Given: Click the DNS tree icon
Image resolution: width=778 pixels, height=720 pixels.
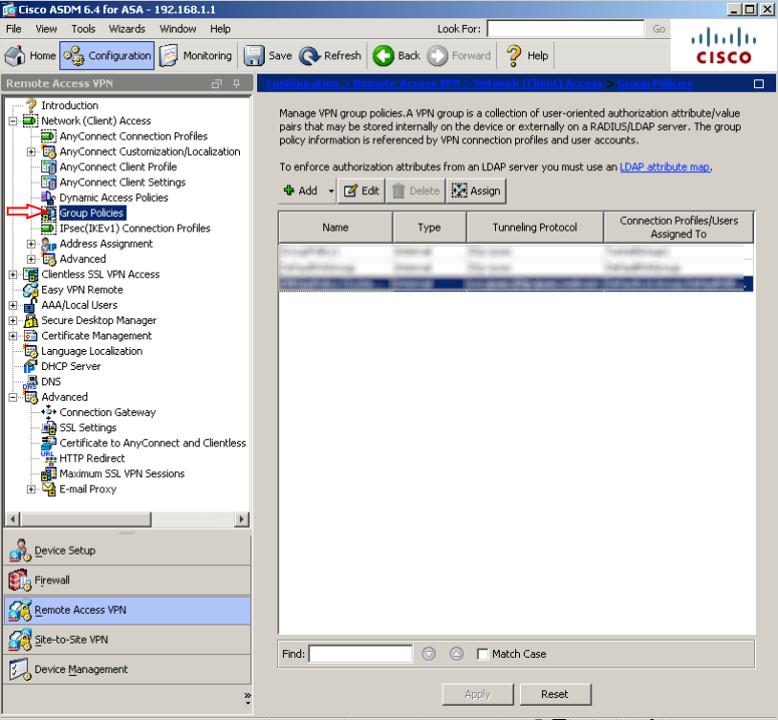Looking at the screenshot, I should point(31,382).
